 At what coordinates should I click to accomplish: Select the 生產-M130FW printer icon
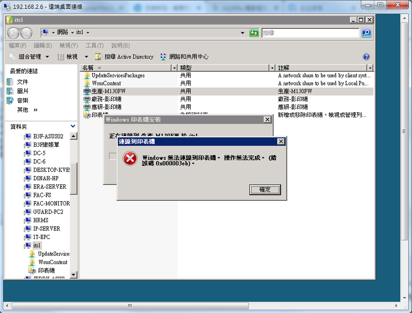[87, 91]
